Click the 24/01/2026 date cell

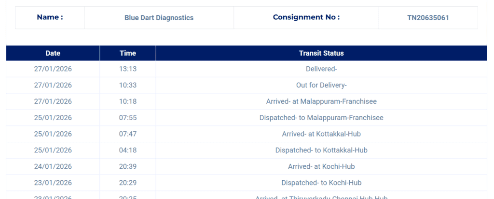click(53, 167)
